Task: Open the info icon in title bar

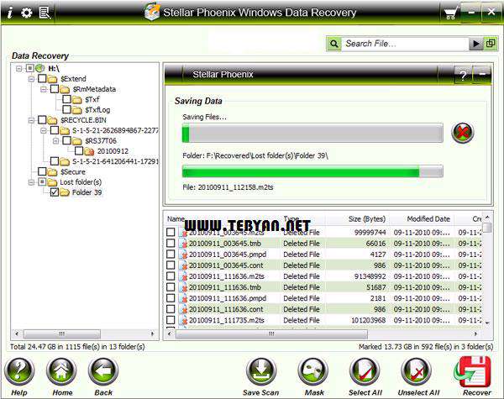Action: point(10,13)
